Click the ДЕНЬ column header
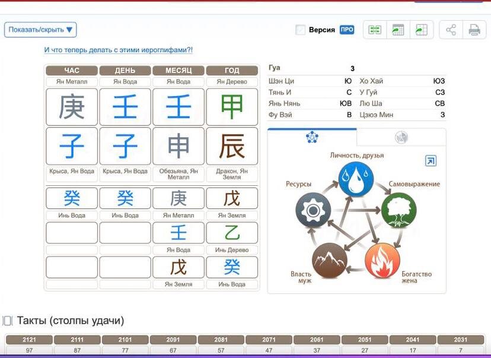This screenshot has height=358, width=491. (125, 70)
